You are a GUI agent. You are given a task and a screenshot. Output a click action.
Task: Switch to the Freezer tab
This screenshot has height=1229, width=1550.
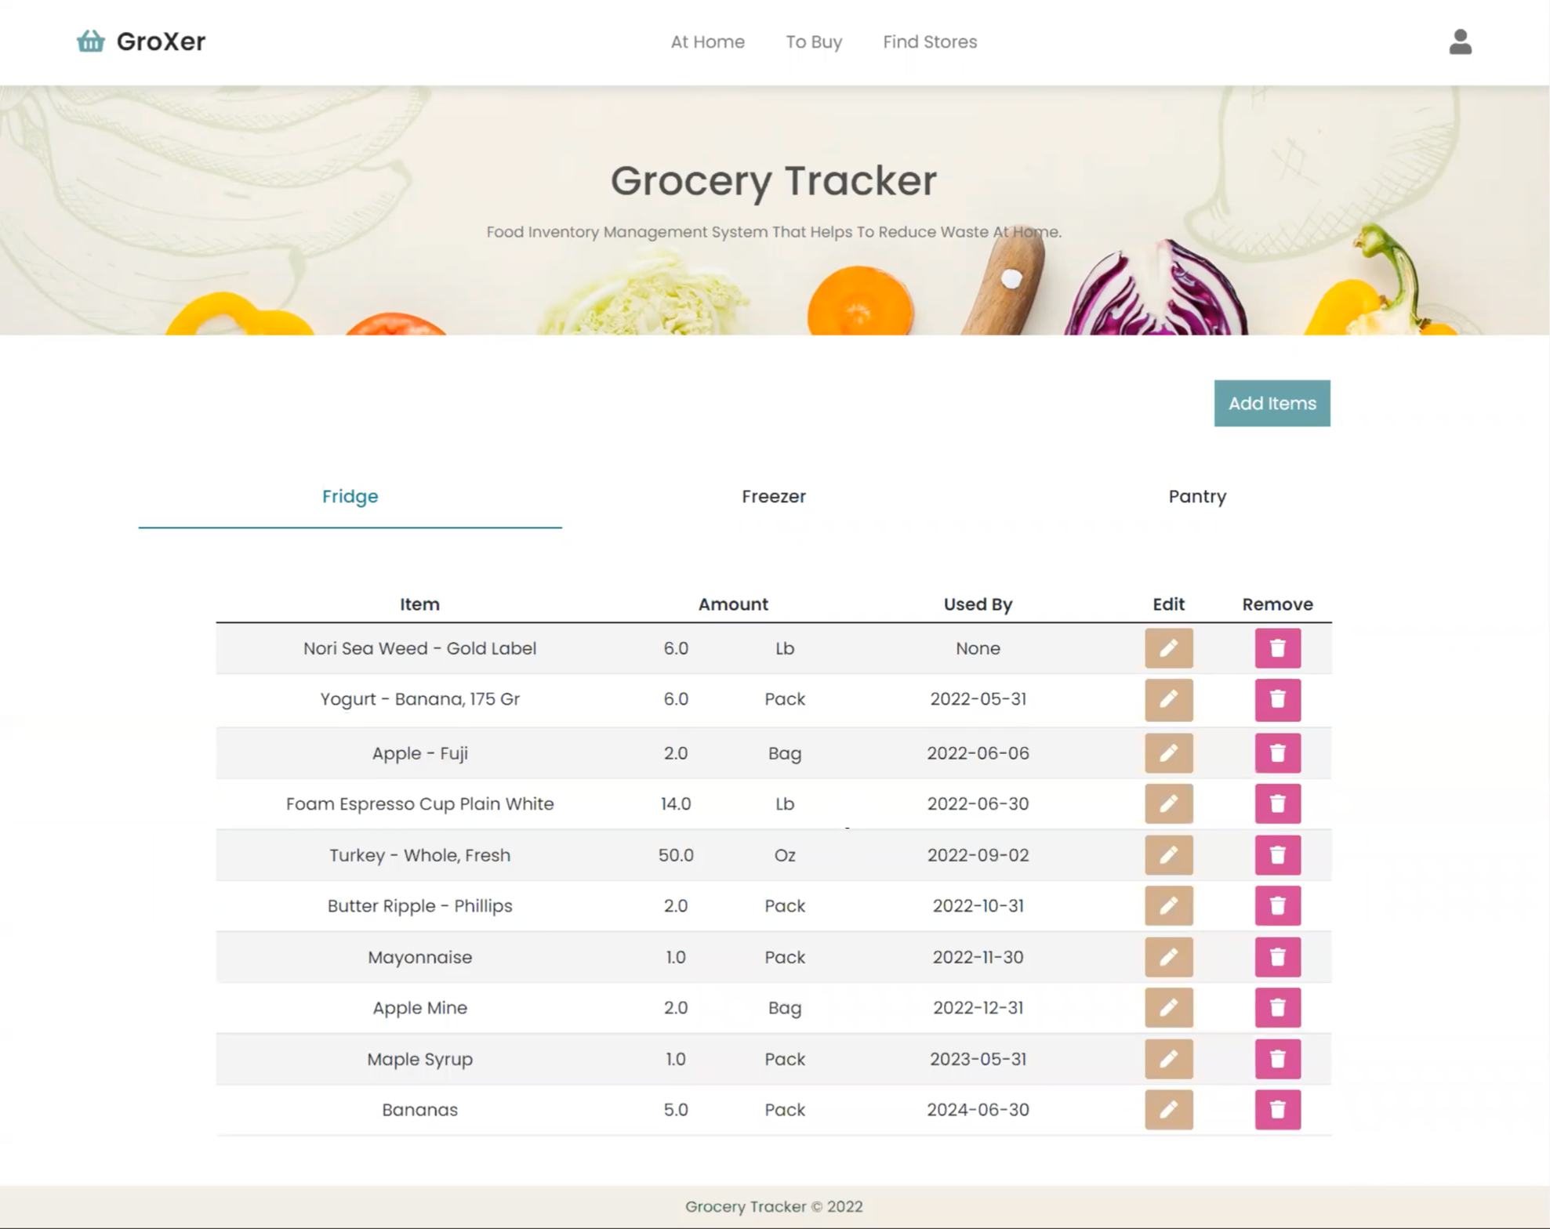pyautogui.click(x=773, y=496)
